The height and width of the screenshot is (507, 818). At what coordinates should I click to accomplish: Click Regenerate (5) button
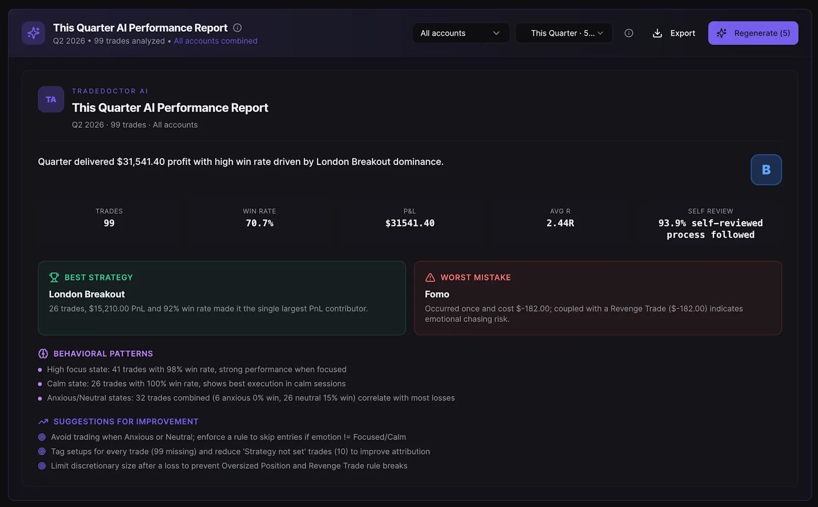(753, 33)
